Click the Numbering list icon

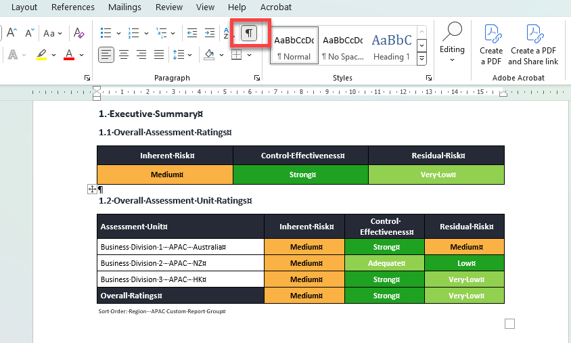click(x=133, y=33)
